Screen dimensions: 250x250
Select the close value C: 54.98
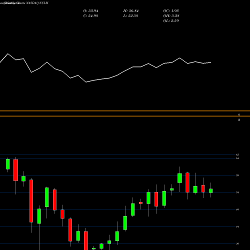90,16
